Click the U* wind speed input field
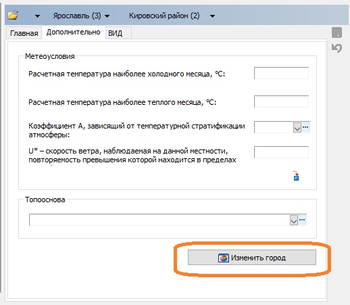Viewport: 350px width, 305px height. tap(281, 152)
